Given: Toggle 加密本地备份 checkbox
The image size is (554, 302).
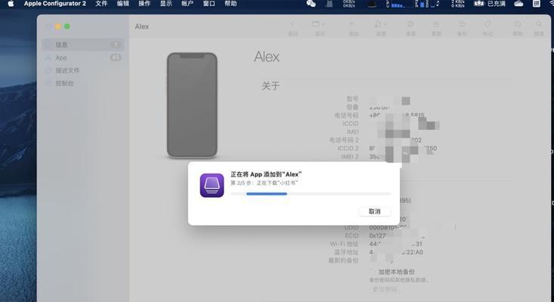Looking at the screenshot, I should (372, 272).
